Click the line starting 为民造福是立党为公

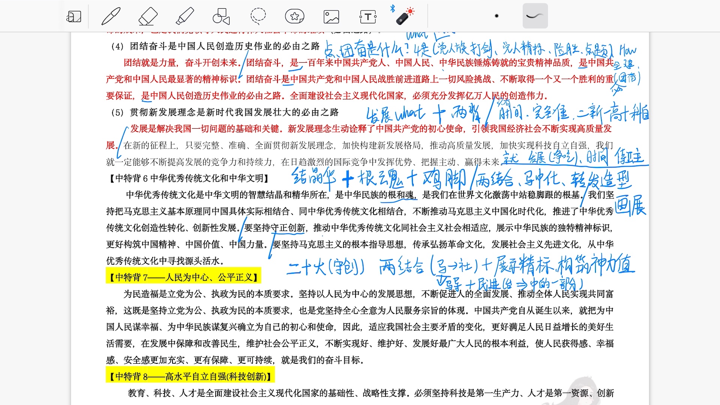point(369,294)
